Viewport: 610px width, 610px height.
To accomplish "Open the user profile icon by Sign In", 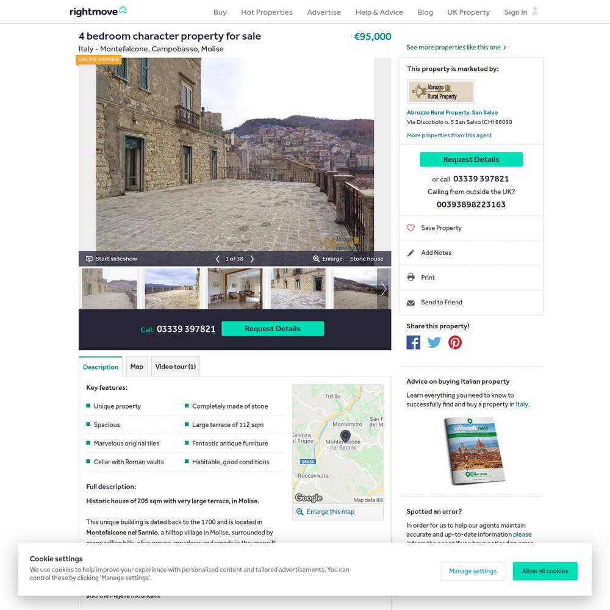I will [535, 11].
